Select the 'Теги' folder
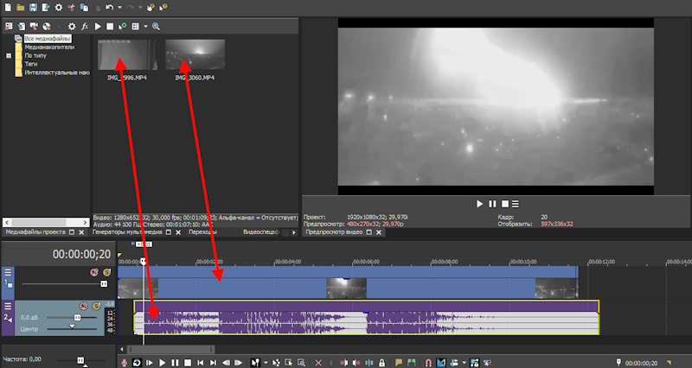This screenshot has height=368, width=692. point(31,64)
